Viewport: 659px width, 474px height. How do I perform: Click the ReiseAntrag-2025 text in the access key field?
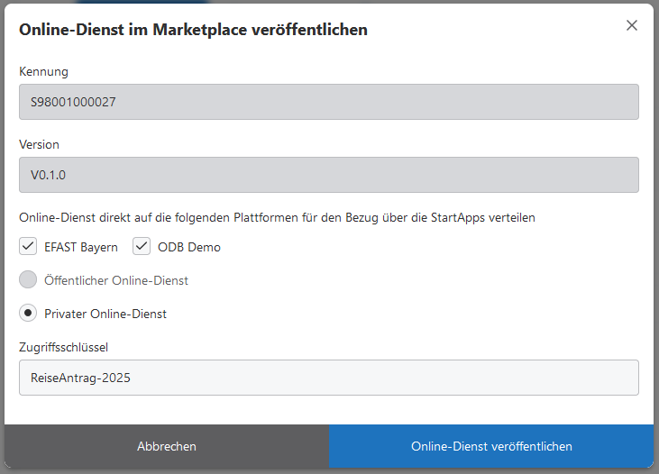coord(80,378)
